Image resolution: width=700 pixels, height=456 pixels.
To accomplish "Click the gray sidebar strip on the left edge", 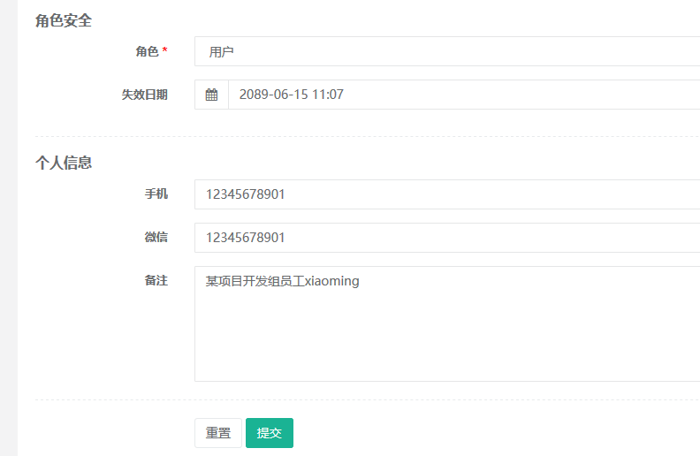I will click(8, 228).
